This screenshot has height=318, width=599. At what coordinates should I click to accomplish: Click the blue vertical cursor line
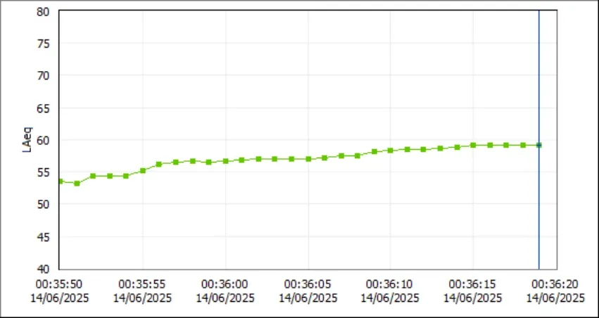point(538,140)
